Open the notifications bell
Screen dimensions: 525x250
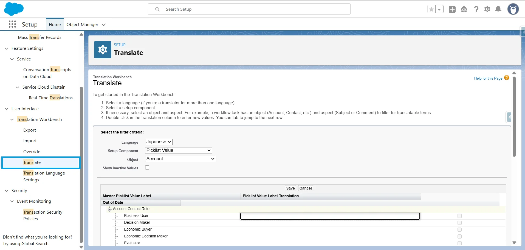click(498, 9)
